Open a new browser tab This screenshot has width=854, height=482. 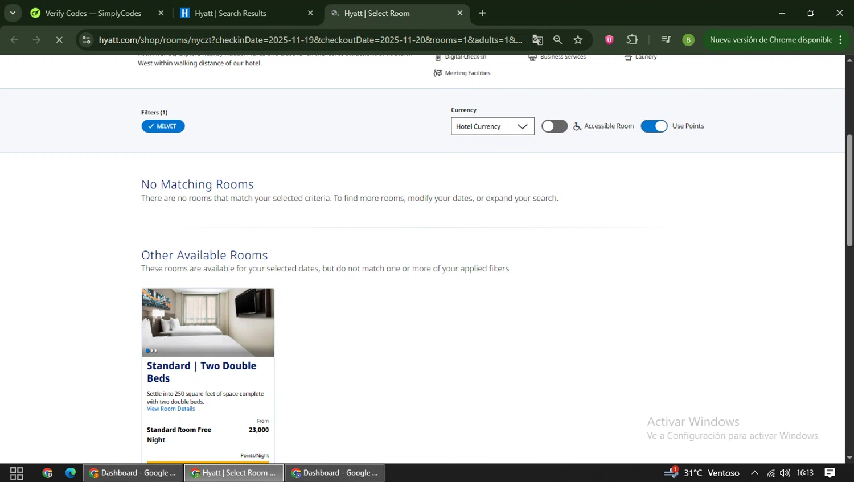[482, 13]
